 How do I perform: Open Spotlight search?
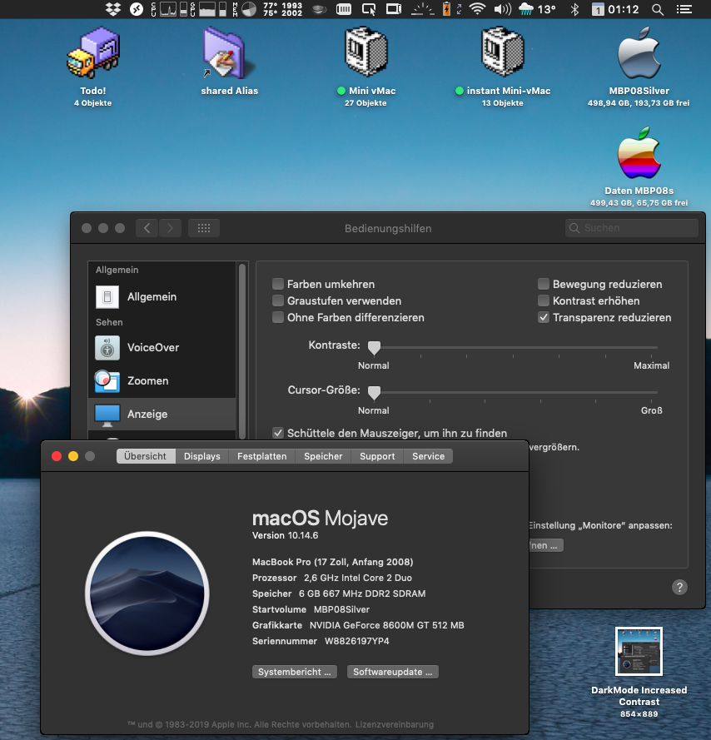tap(657, 9)
